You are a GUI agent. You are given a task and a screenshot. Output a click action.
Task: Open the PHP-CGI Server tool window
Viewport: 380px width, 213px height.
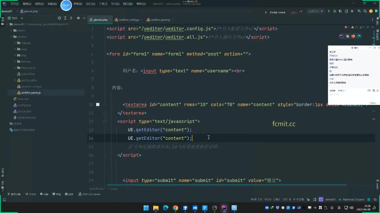point(89,194)
